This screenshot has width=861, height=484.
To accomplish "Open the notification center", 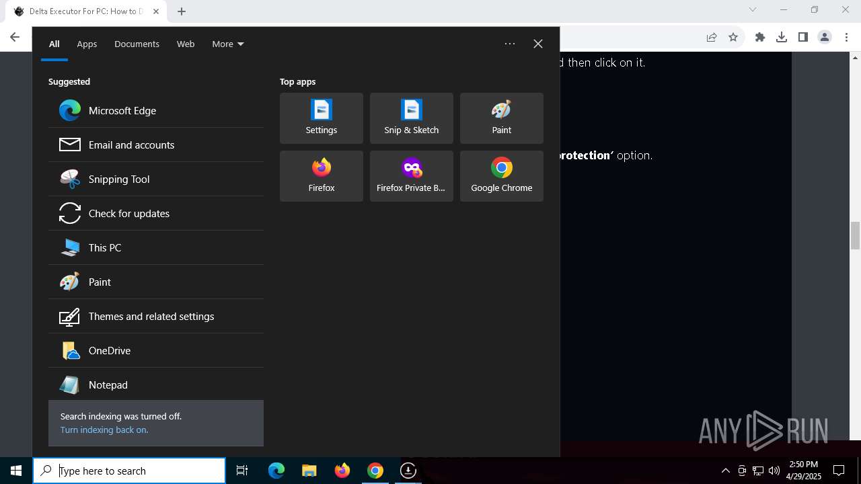I will (839, 471).
